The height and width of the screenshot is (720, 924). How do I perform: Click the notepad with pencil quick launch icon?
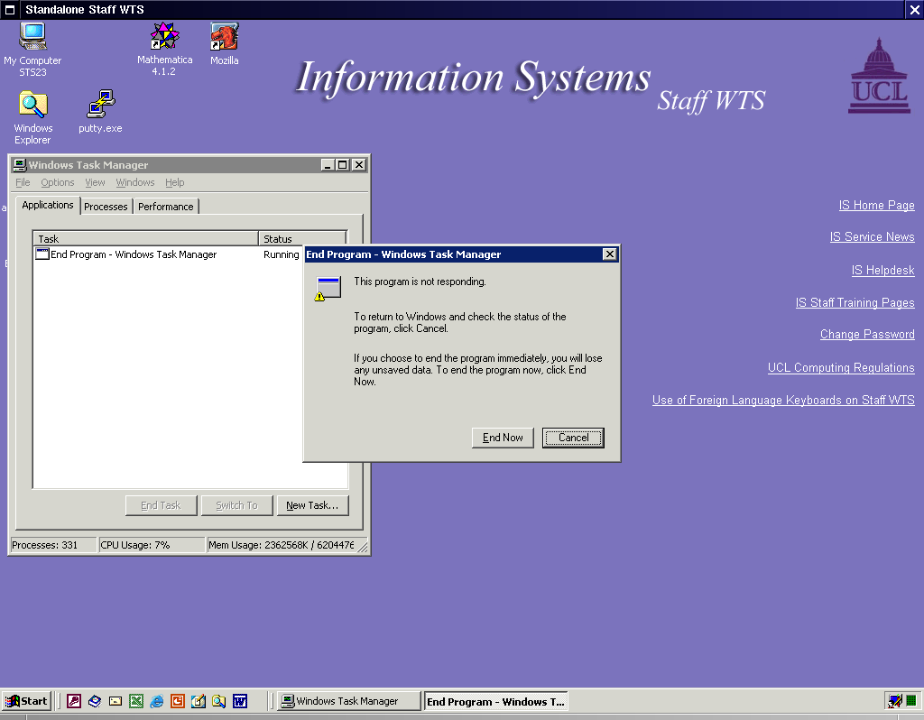coord(198,701)
